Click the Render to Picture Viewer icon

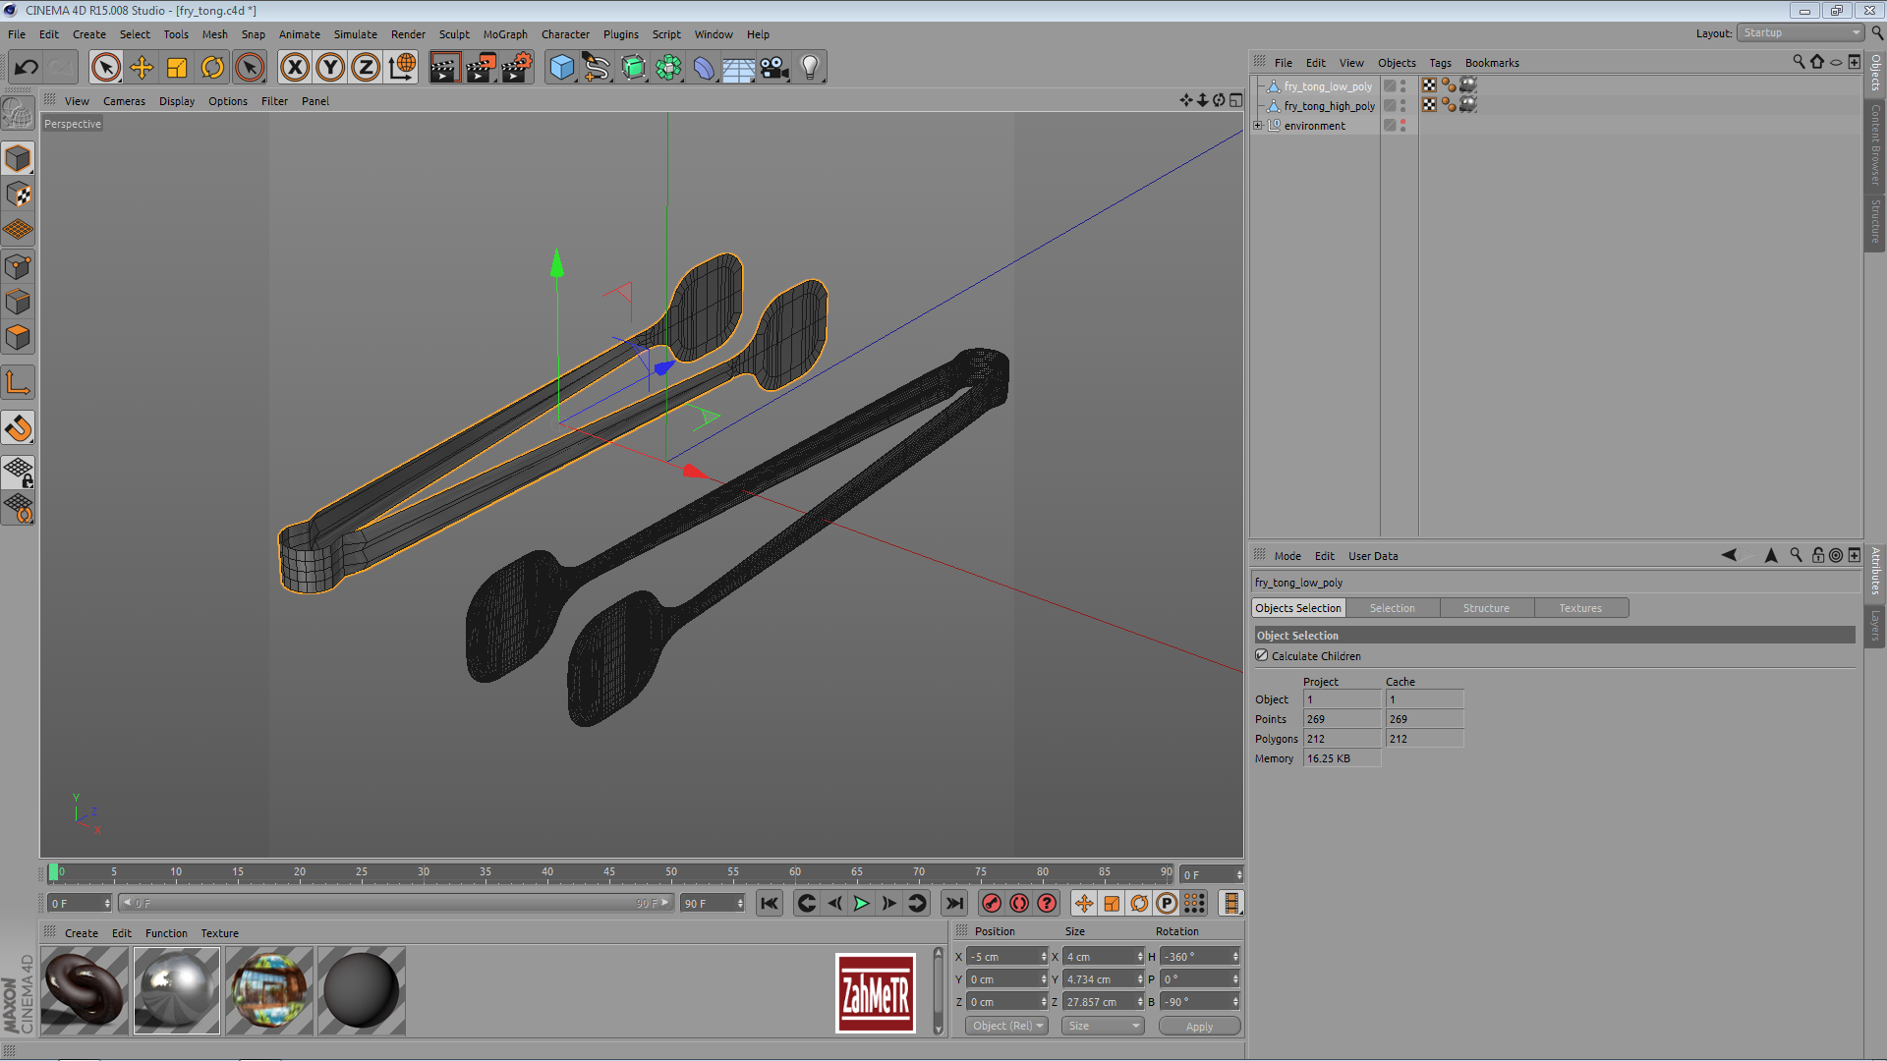[x=481, y=68]
